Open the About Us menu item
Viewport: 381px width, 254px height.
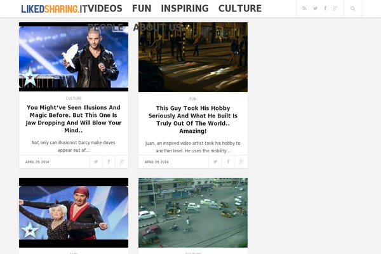pyautogui.click(x=157, y=27)
